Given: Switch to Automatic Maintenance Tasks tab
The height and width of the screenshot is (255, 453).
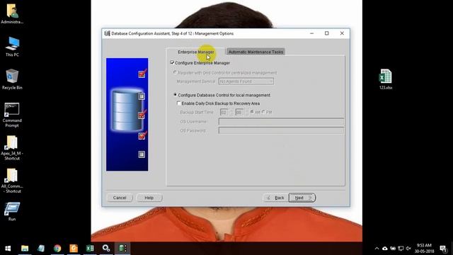Looking at the screenshot, I should click(x=256, y=52).
